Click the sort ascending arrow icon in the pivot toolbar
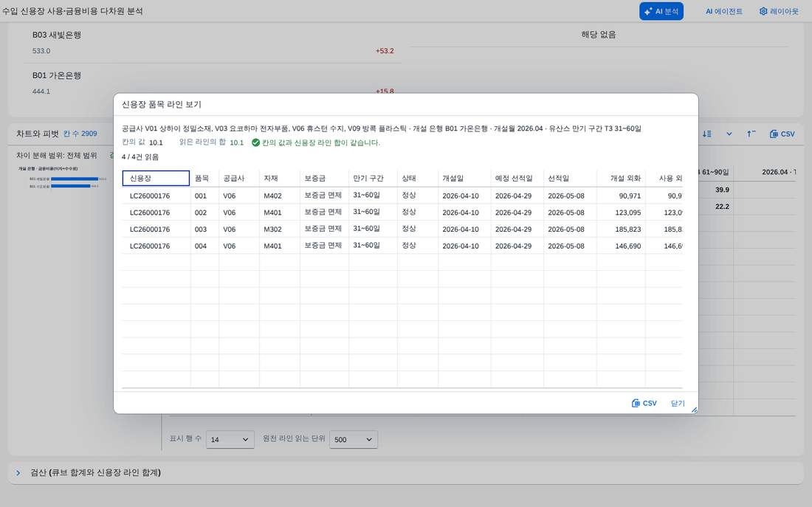This screenshot has width=812, height=507. click(x=751, y=134)
